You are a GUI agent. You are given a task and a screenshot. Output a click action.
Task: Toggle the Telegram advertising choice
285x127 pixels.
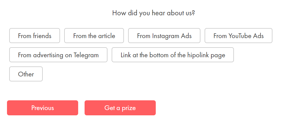(x=58, y=55)
